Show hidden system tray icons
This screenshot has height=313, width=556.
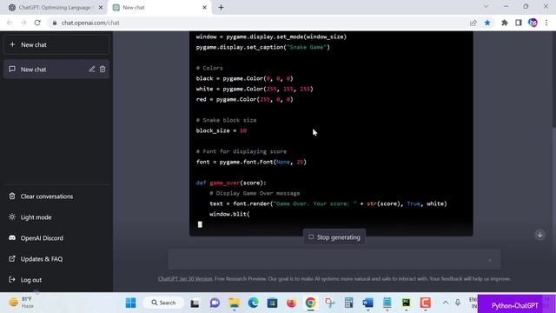pyautogui.click(x=446, y=303)
